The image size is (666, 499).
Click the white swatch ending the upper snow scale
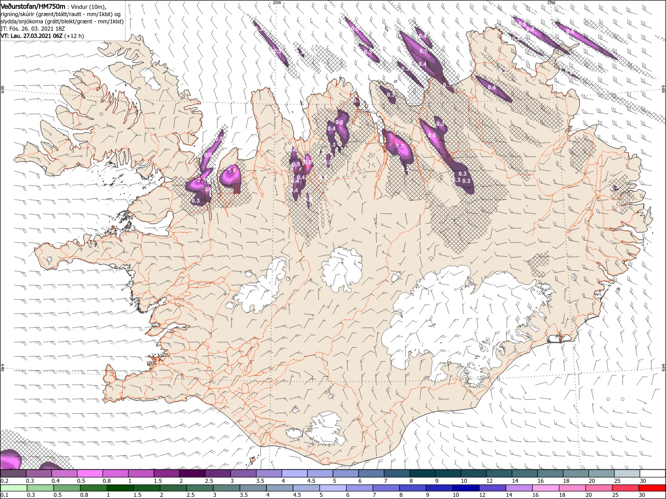(653, 473)
